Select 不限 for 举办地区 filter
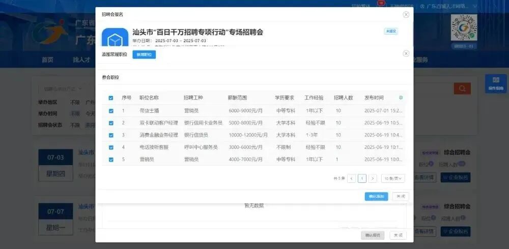 click(x=75, y=103)
